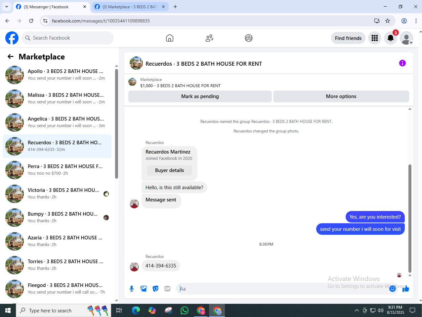Open the Malissa conversation
Viewport: 422px width, 317px height.
[57, 98]
